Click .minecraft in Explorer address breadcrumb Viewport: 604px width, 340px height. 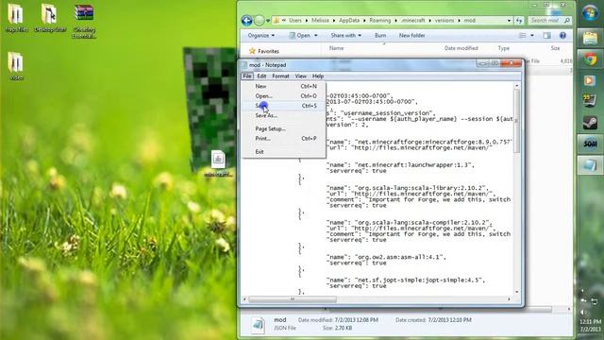[x=412, y=21]
